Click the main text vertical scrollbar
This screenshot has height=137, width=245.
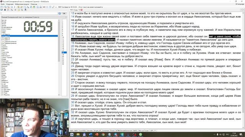pyautogui.click(x=243, y=70)
